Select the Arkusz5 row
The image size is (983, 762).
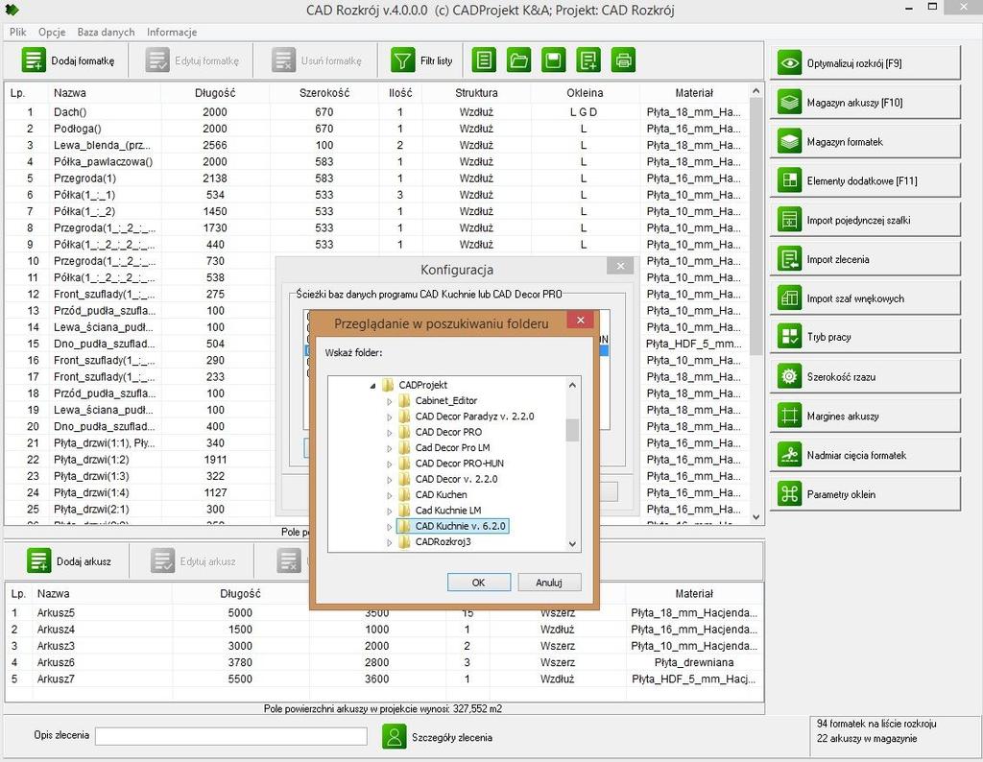coord(384,613)
